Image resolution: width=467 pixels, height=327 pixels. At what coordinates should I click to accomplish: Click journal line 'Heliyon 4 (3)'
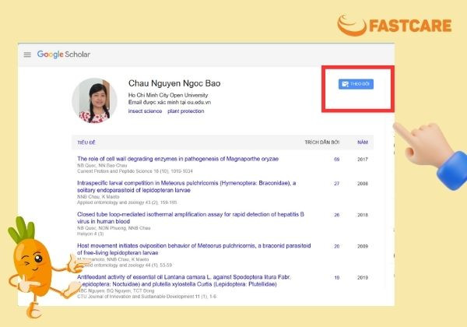pyautogui.click(x=90, y=234)
